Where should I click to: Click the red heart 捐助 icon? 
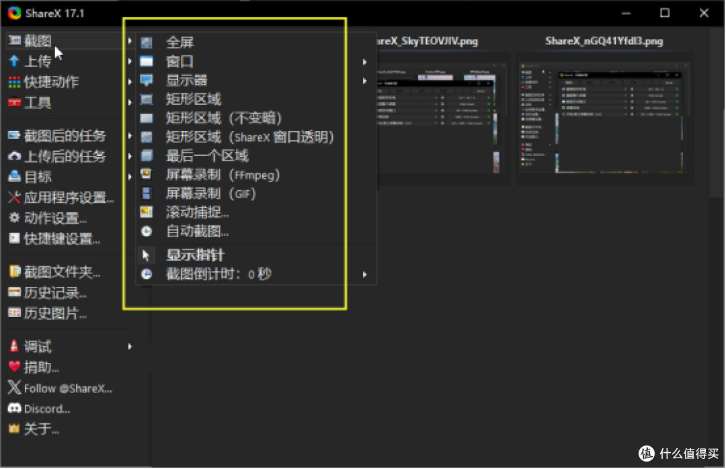point(14,367)
